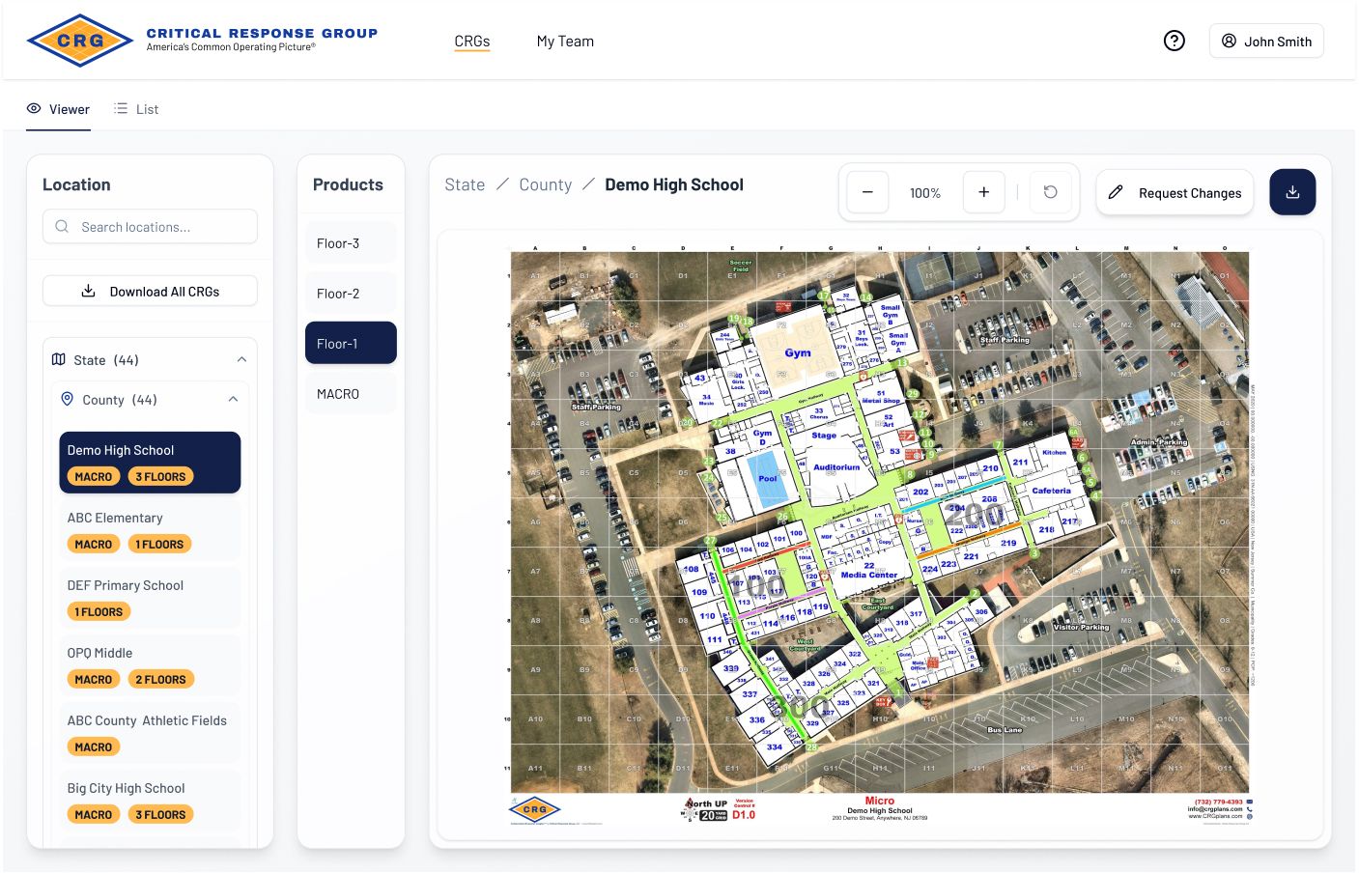Switch to the List view tab
This screenshot has height=873, width=1359.
[x=136, y=109]
